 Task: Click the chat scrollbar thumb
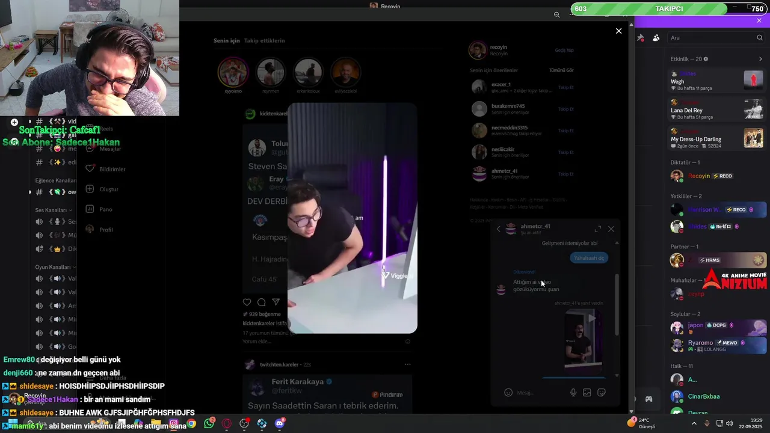coord(617,305)
